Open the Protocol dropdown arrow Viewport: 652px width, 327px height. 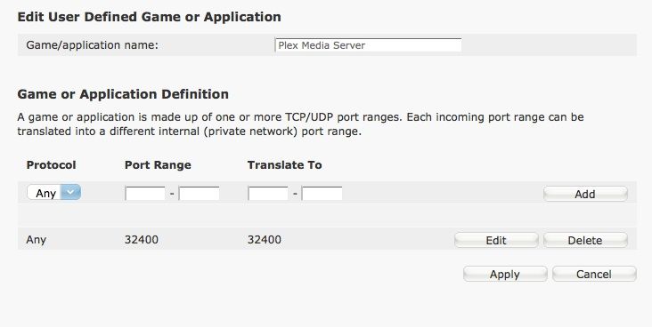pos(70,193)
